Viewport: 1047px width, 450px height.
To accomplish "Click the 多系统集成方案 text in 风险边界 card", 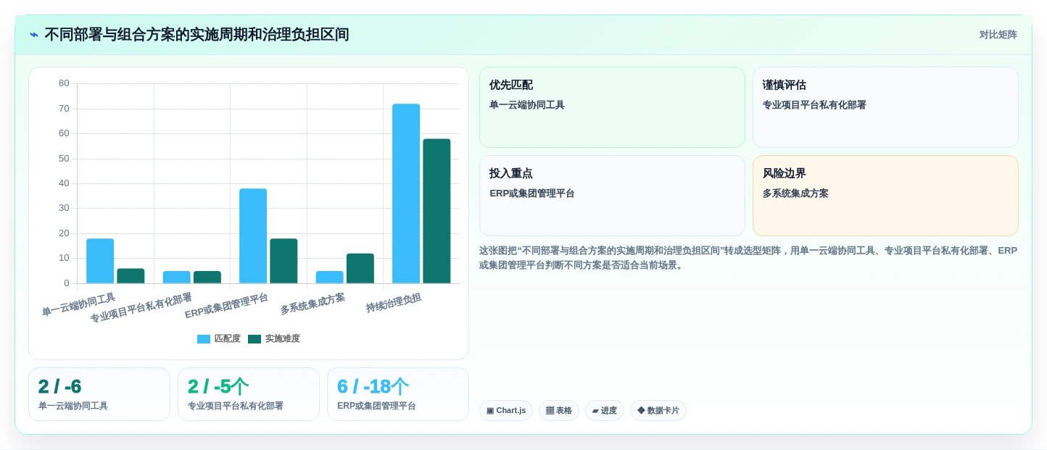I will [795, 193].
